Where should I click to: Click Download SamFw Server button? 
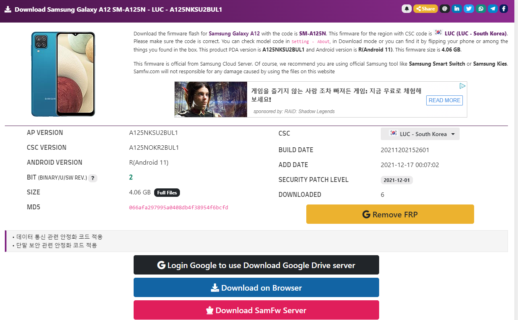256,310
